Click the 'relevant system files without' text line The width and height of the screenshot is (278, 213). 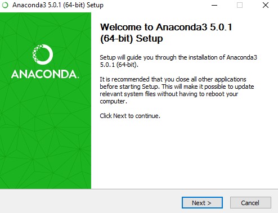[169, 94]
